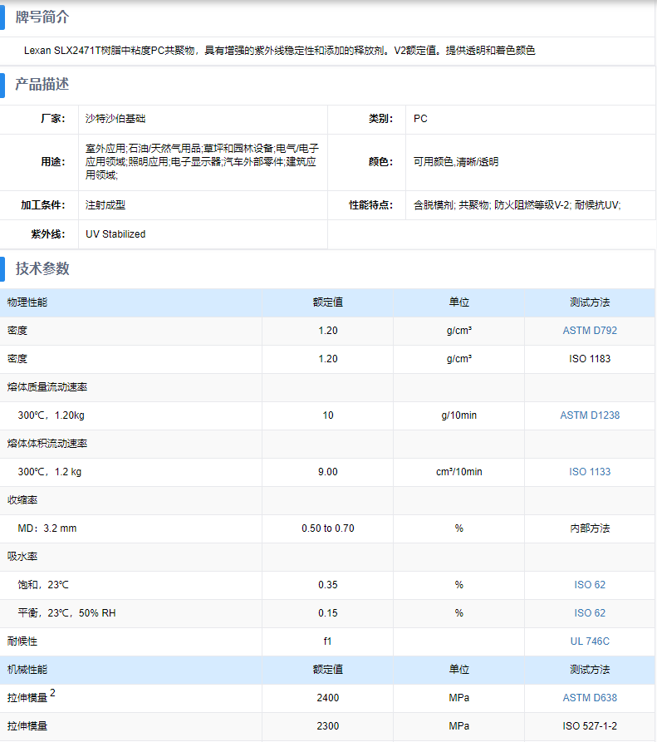657x742 pixels.
Task: Click the 0.35 water absorption value
Action: (x=328, y=585)
